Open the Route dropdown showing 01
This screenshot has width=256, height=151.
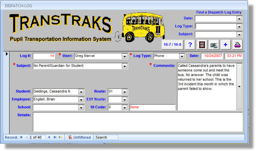pos(124,92)
